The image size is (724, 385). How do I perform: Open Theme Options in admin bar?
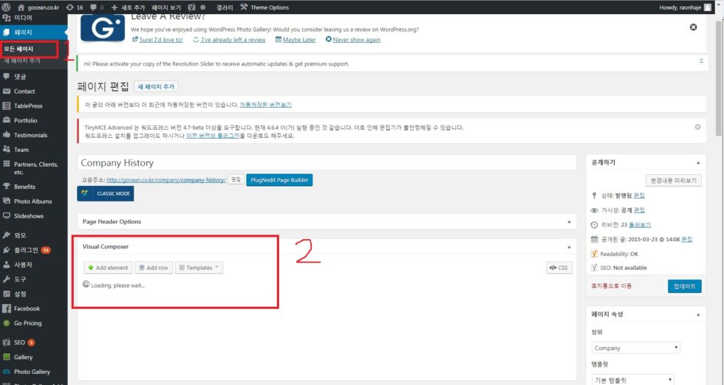[x=264, y=7]
